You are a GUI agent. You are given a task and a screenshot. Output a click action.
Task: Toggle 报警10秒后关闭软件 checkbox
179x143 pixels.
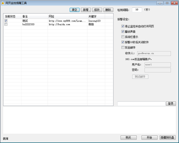pos(123,42)
